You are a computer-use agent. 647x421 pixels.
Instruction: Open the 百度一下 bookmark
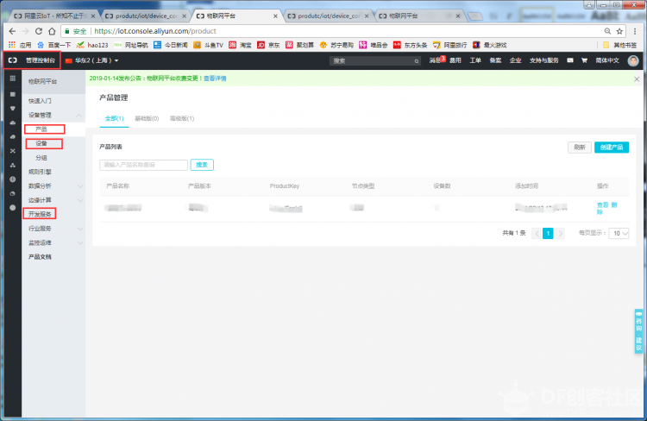[54, 45]
